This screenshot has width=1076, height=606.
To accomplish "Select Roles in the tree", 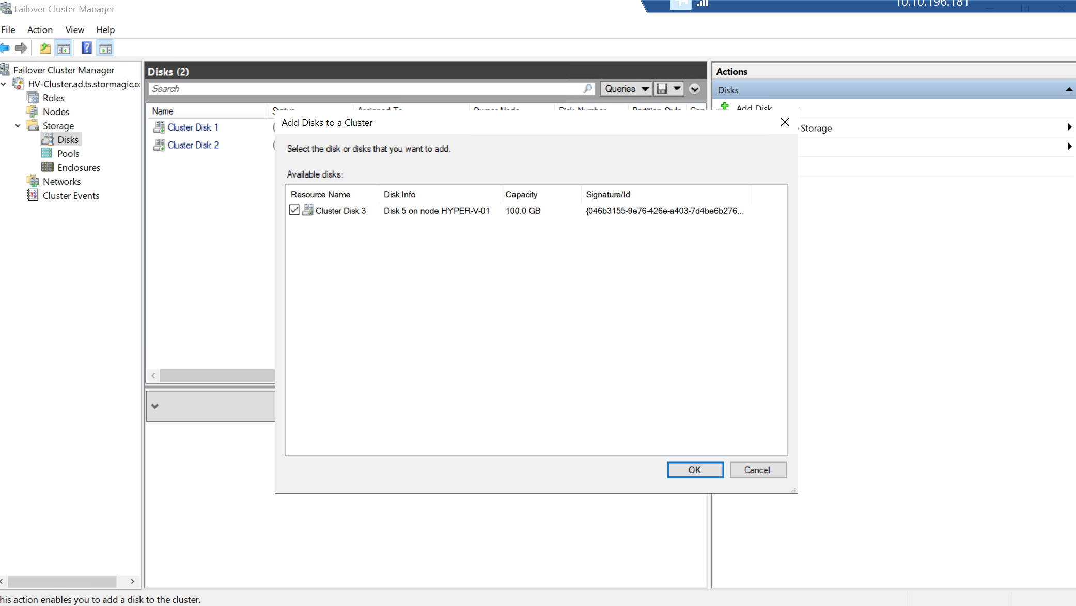I will pos(54,98).
